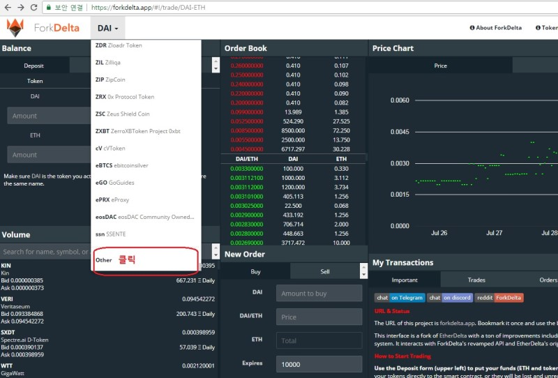This screenshot has width=558, height=378.
Task: Select the WTT GigaWatt volume row
Action: pos(107,370)
